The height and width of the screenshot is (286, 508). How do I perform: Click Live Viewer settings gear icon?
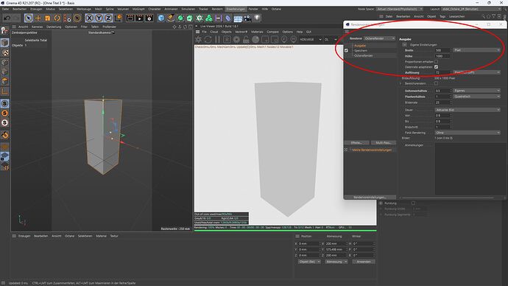coord(236,40)
